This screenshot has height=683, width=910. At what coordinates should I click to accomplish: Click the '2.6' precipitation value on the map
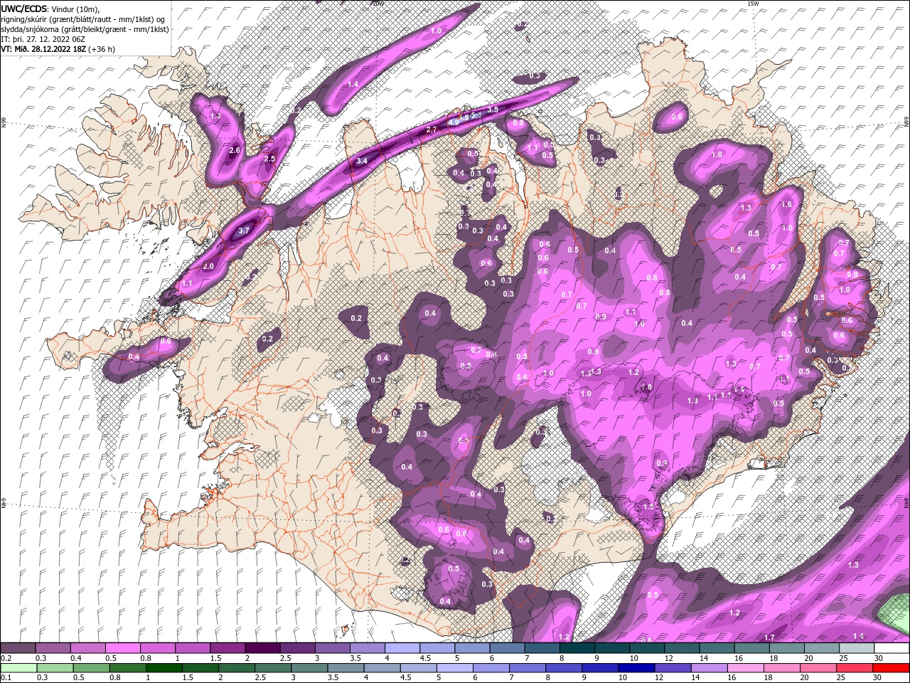(235, 150)
